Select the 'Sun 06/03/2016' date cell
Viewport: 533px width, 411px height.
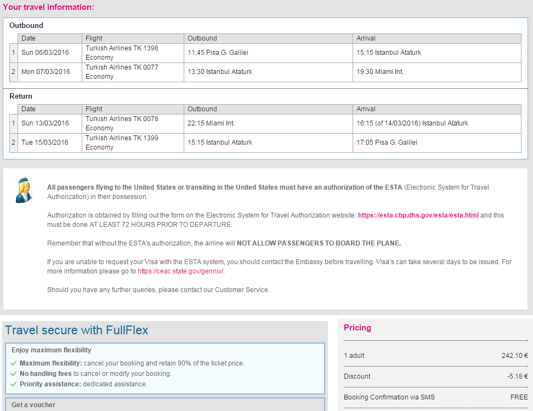50,53
